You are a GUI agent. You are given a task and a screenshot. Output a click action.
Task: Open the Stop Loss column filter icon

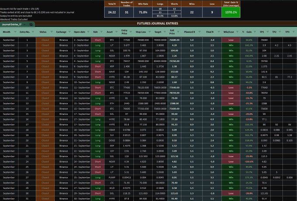point(150,32)
